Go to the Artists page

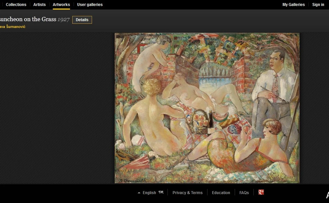pos(40,5)
